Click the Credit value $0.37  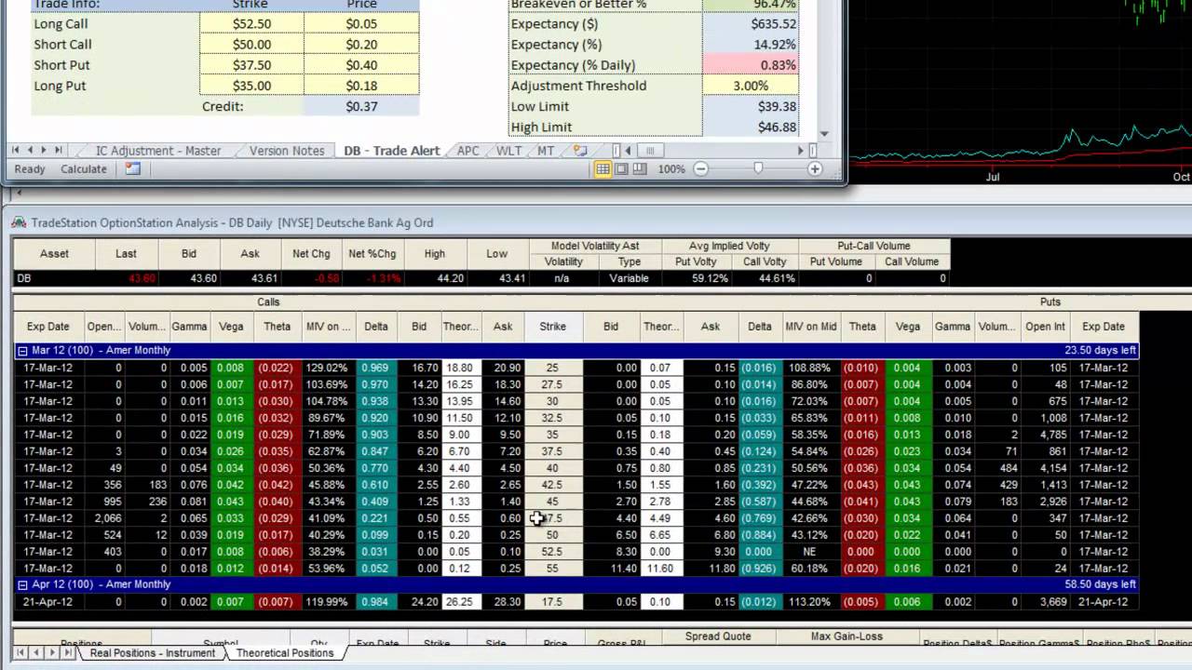click(x=361, y=106)
